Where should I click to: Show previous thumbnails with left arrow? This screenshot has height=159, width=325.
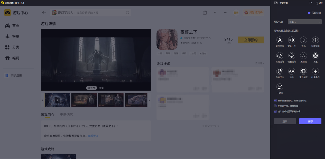click(x=42, y=100)
